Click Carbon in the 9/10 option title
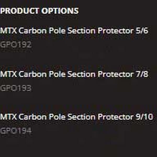Image resolution: width=157 pixels, height=157 pixels. (33, 117)
